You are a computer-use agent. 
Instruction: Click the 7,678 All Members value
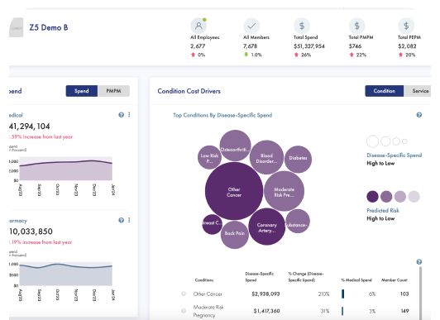[x=250, y=46]
